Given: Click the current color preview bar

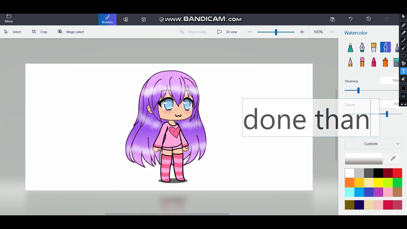Looking at the screenshot, I should [364, 158].
